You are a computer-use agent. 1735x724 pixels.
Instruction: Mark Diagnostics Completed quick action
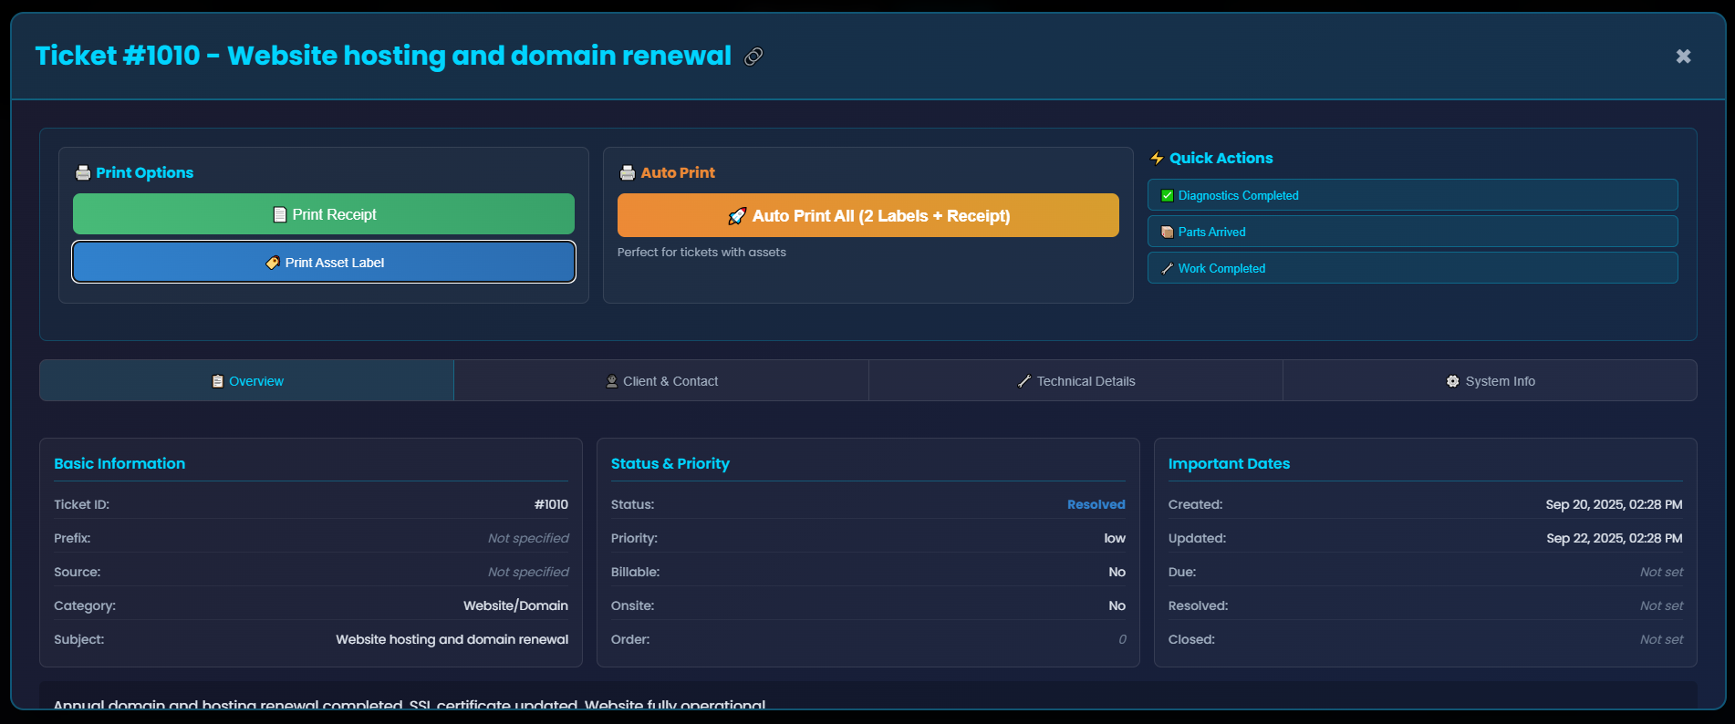(1411, 195)
